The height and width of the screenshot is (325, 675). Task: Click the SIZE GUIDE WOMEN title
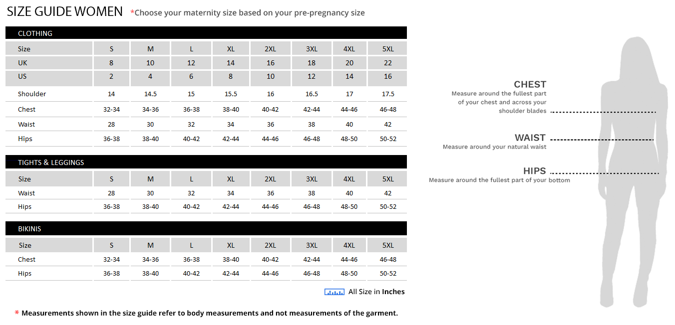click(65, 11)
